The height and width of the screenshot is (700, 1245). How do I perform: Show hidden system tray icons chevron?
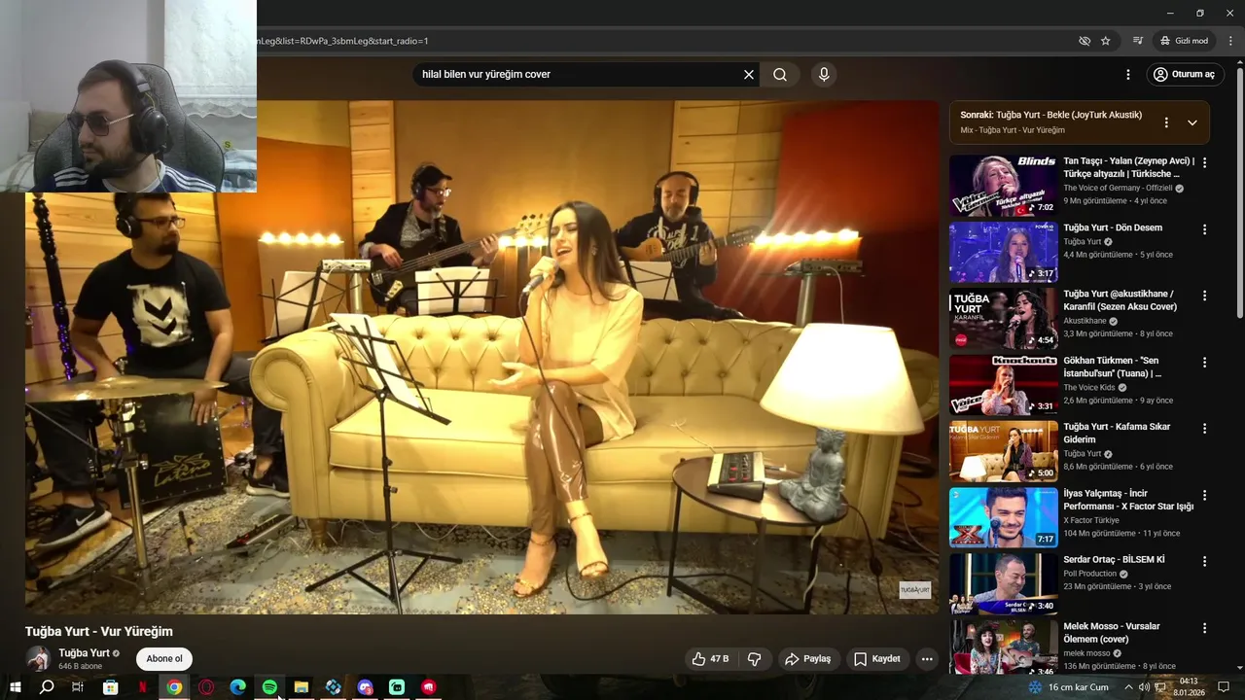[1129, 687]
